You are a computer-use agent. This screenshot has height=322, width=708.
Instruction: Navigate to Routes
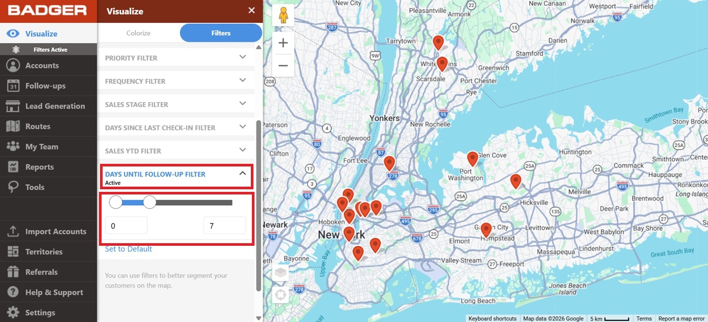(x=48, y=126)
